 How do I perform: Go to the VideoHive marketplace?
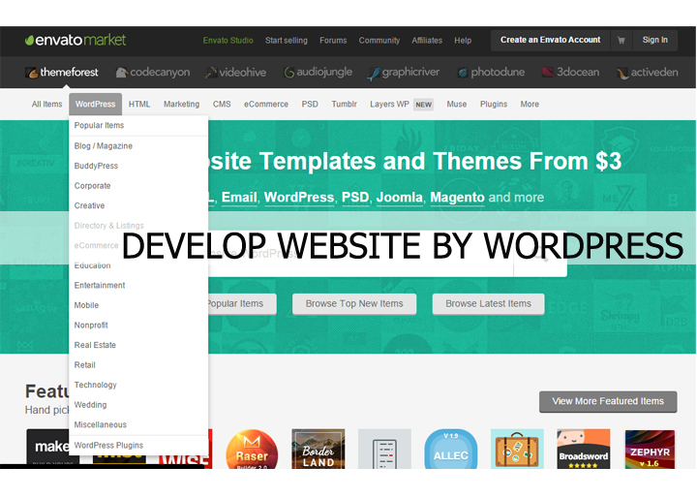tap(235, 72)
